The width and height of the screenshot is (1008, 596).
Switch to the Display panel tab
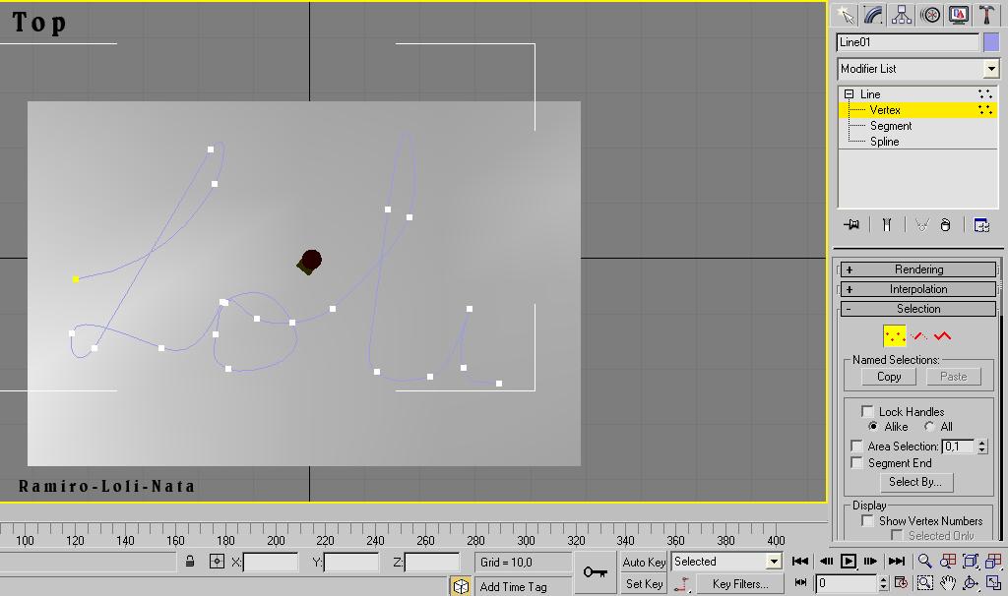(x=959, y=15)
